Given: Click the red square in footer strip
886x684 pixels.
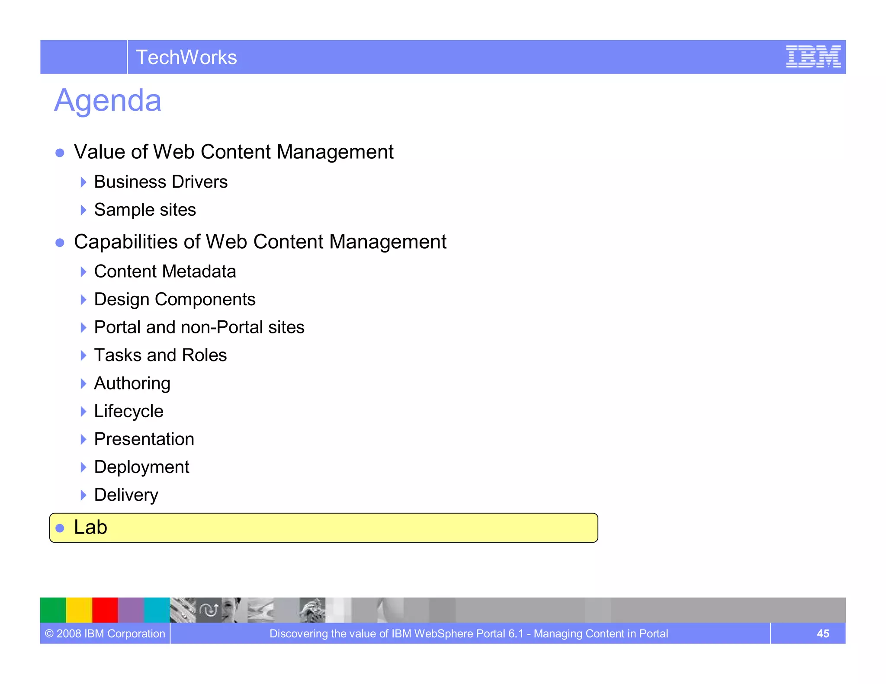Looking at the screenshot, I should (105, 610).
